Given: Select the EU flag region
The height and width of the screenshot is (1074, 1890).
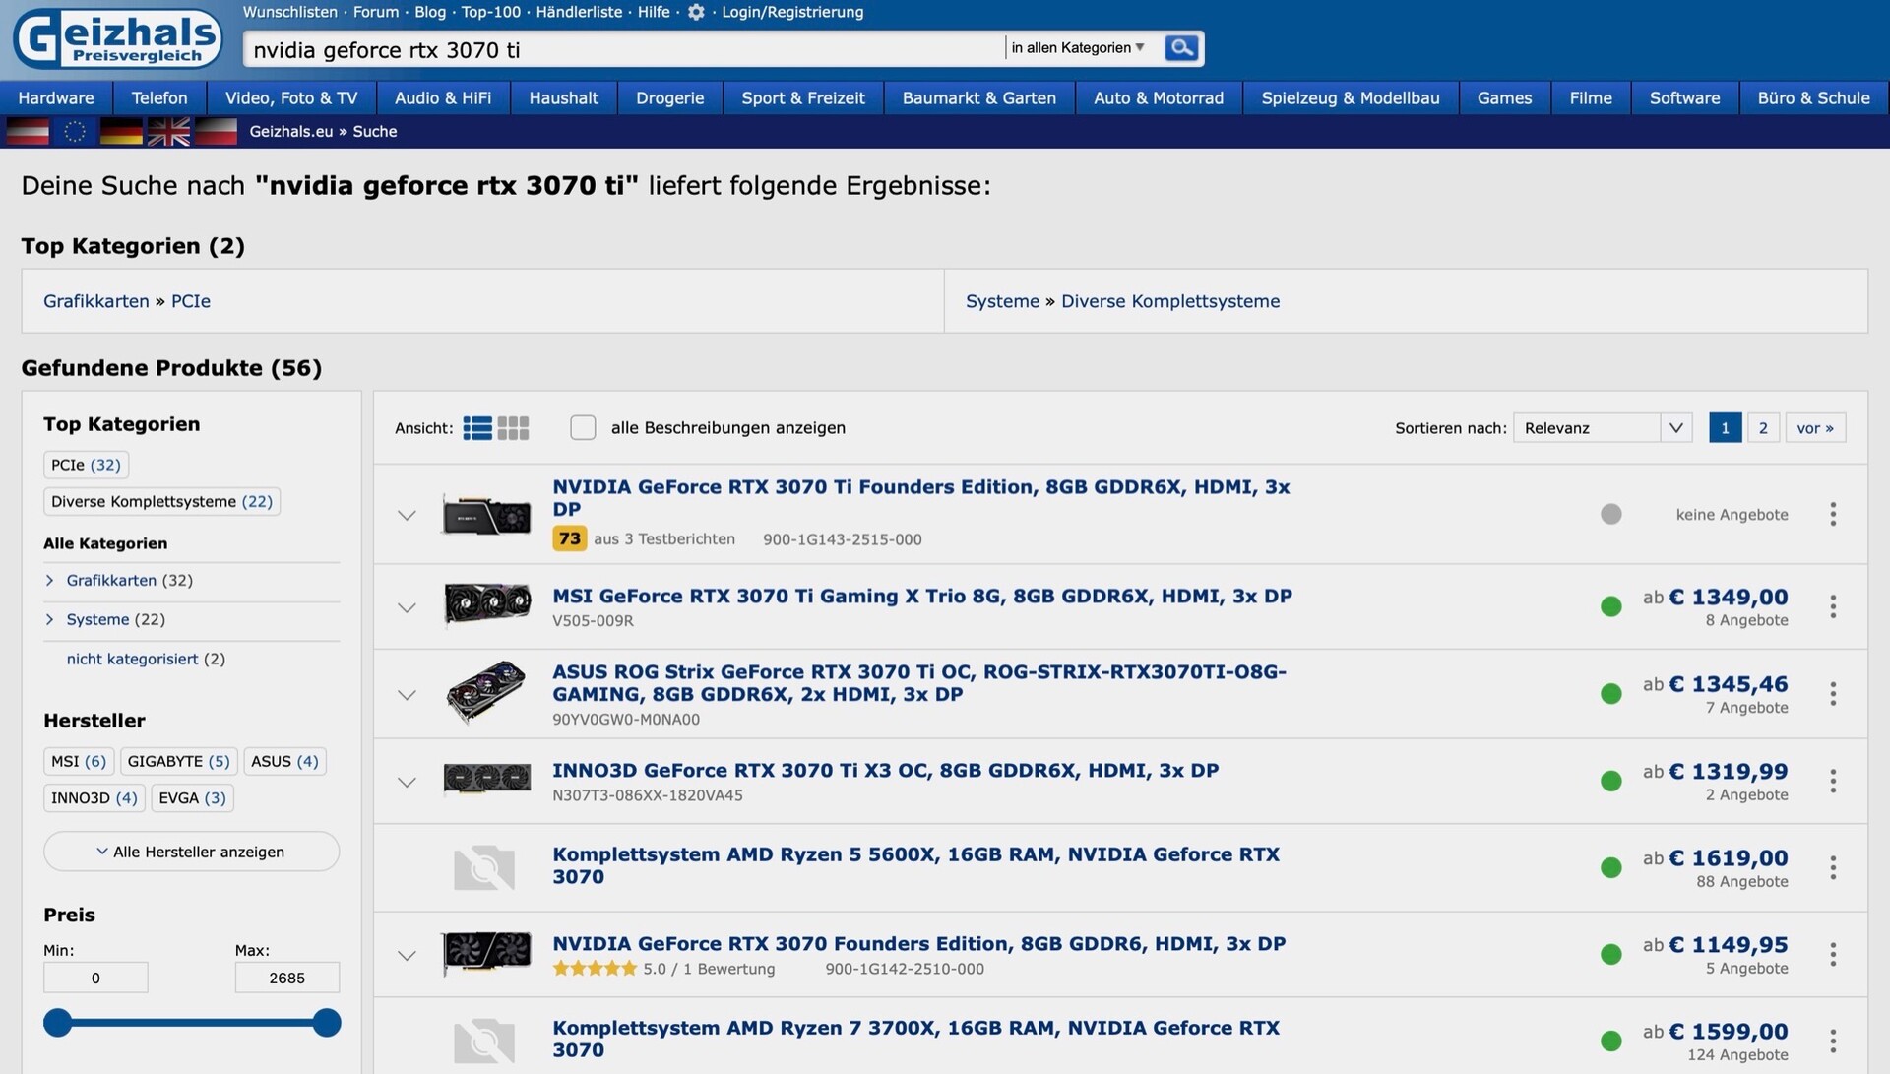Looking at the screenshot, I should (75, 131).
